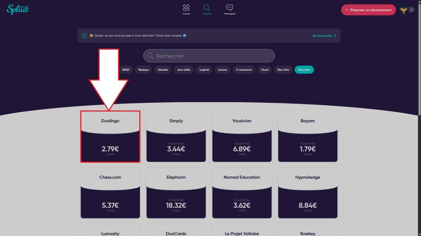Expand the profile dropdown arrow
Screen dimensions: 421x236
[412, 10]
